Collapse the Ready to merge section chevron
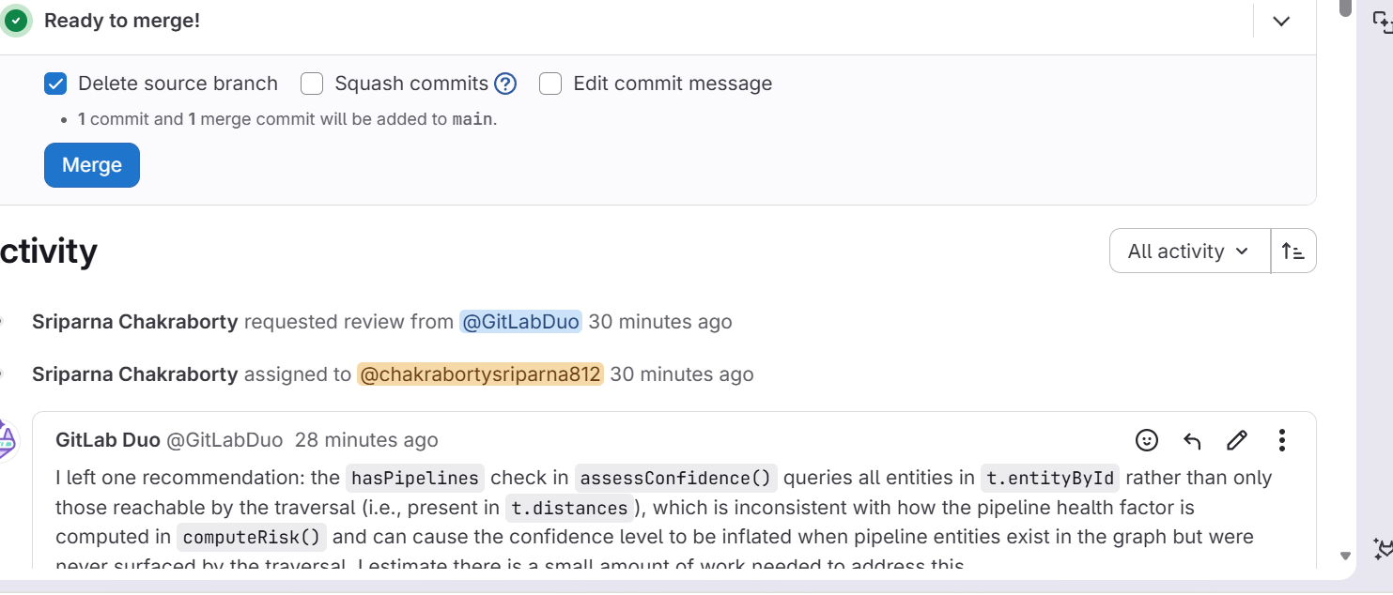This screenshot has height=595, width=1393. click(1281, 21)
